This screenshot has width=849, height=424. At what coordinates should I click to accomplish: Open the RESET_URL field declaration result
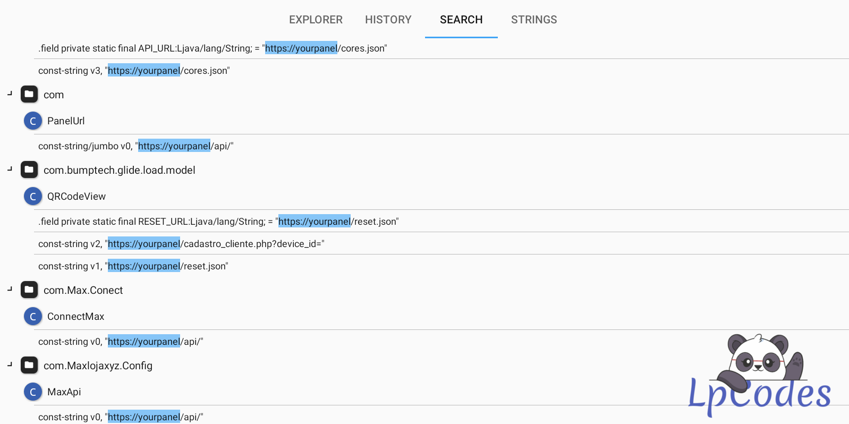(218, 222)
